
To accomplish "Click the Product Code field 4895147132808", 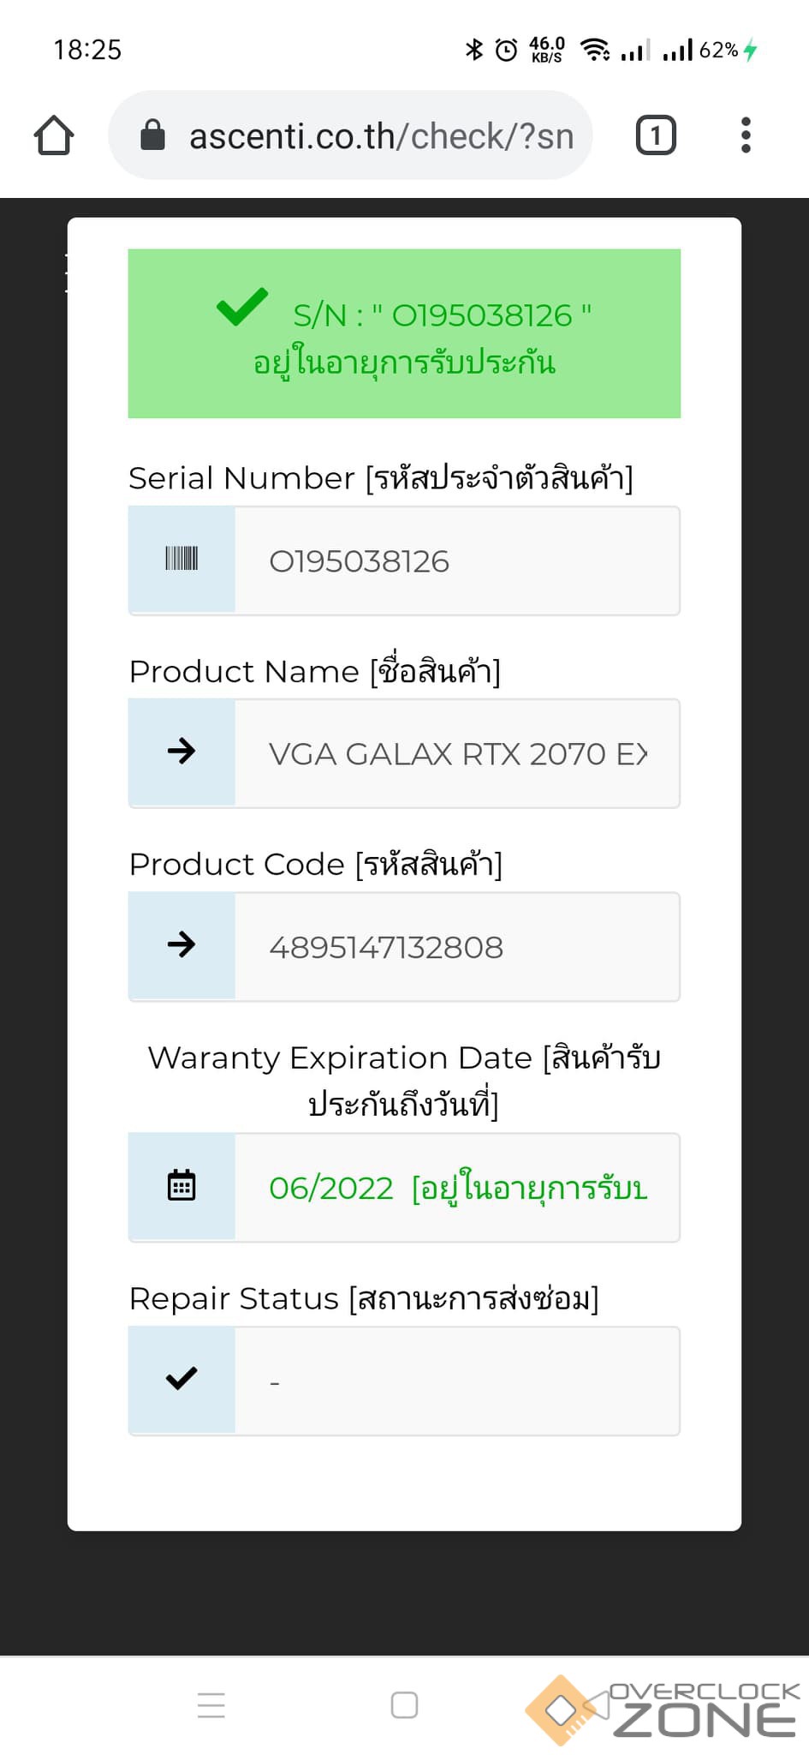I will click(457, 947).
